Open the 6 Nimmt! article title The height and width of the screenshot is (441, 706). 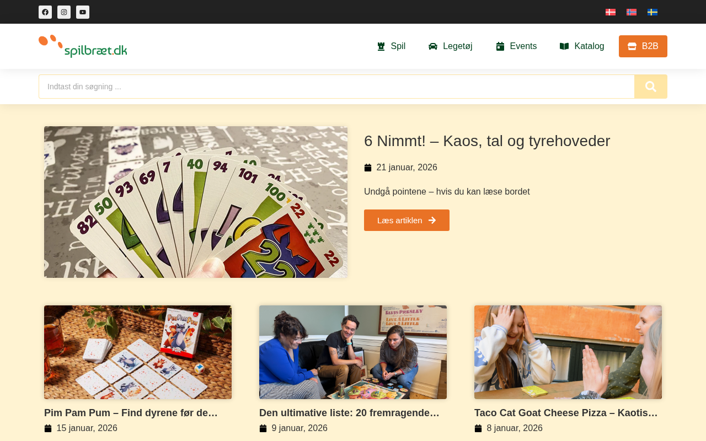(487, 141)
